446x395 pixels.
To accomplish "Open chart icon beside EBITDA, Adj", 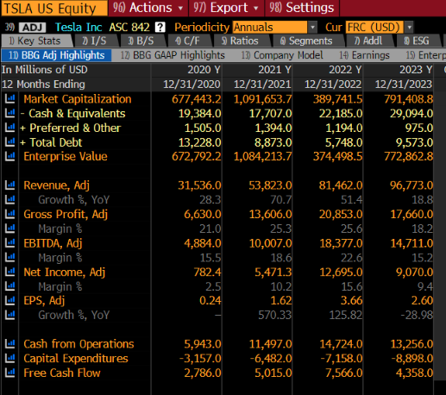I will click(x=9, y=243).
